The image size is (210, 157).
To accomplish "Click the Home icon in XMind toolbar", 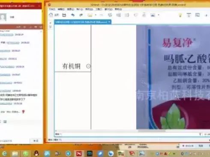I will point(51,15).
